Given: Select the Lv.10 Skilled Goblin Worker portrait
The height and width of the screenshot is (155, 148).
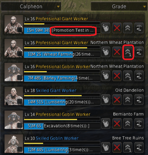Looking at the screenshot, I should pos(14,144).
